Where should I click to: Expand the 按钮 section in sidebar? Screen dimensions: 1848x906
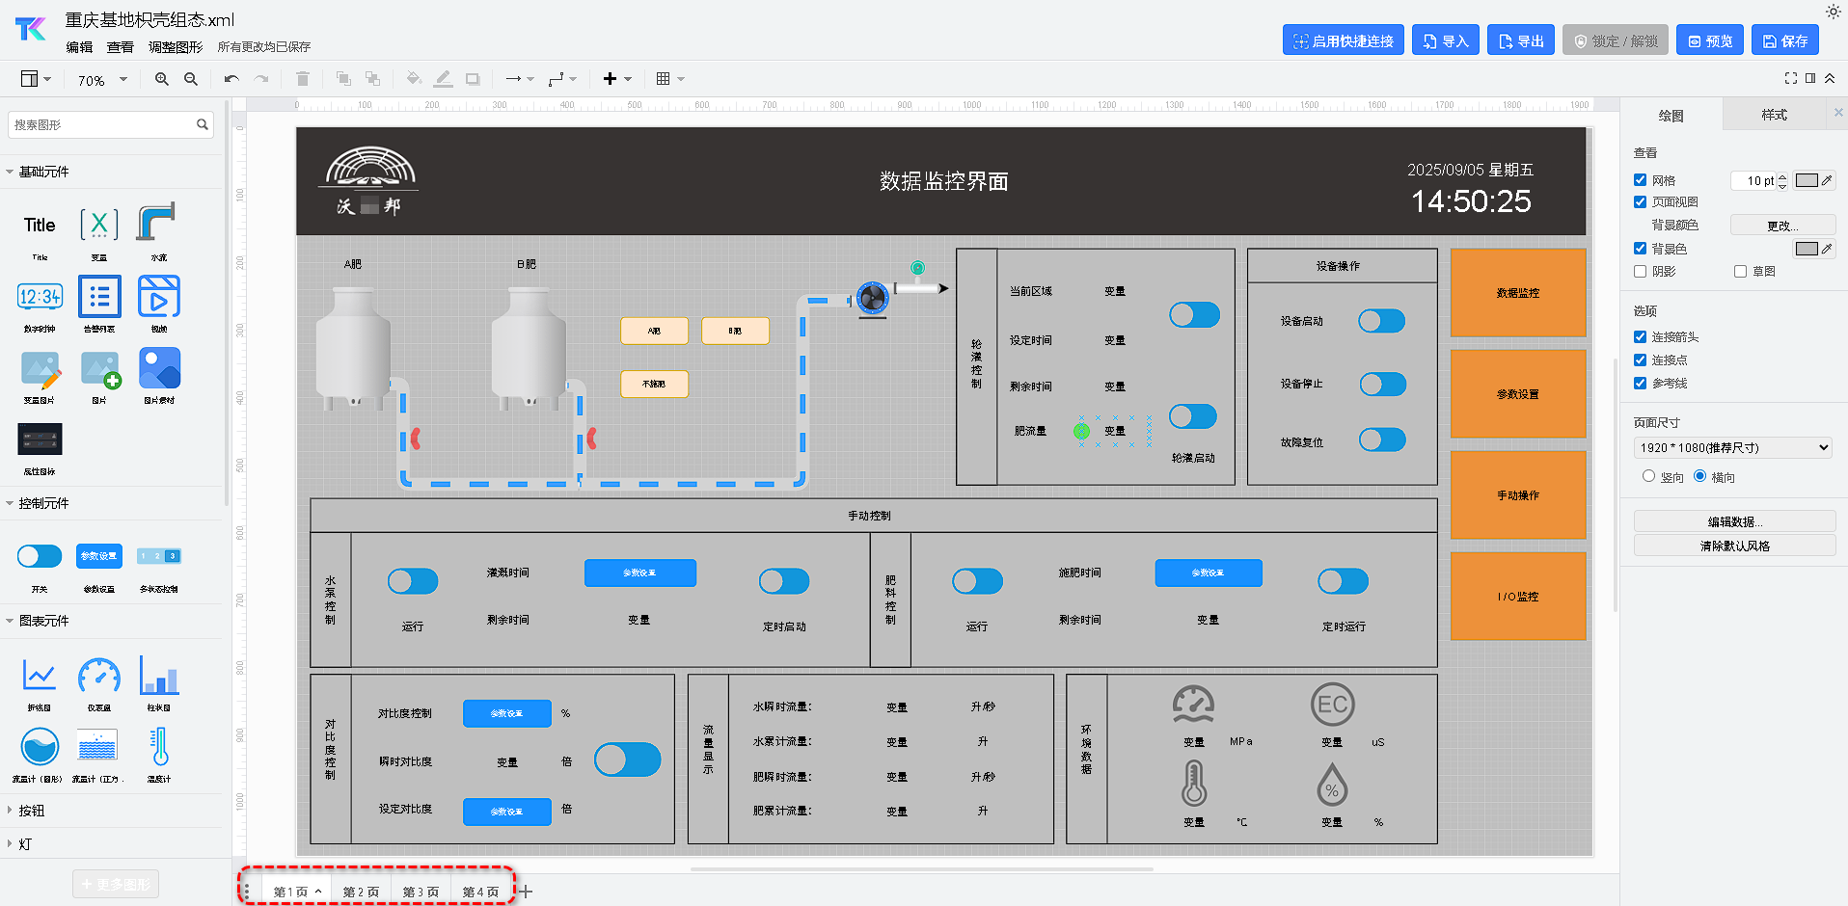click(x=32, y=811)
